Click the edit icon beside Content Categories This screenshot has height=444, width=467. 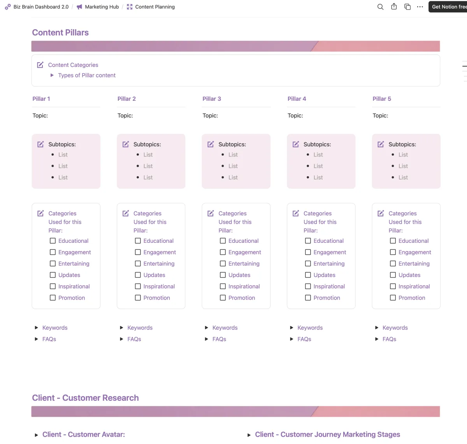(40, 65)
